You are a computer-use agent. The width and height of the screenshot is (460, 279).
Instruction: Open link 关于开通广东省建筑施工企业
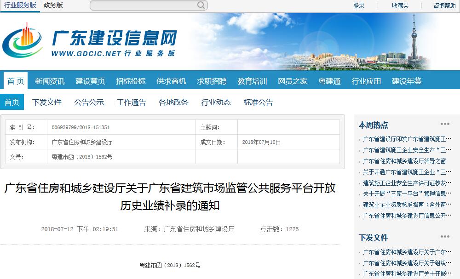[407, 172]
